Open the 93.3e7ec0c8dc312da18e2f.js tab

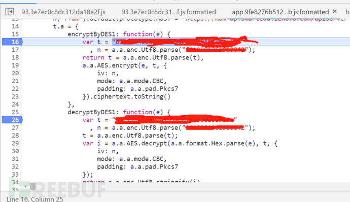[63, 12]
